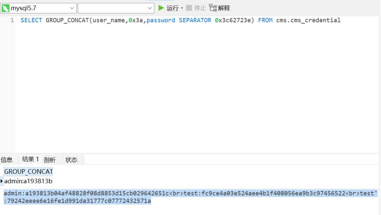Screen dimensions: 381x215
Task: Click the 停止 stop label
Action: click(200, 8)
